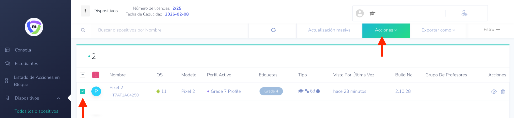Open the Pixel 2 device name link

click(116, 87)
